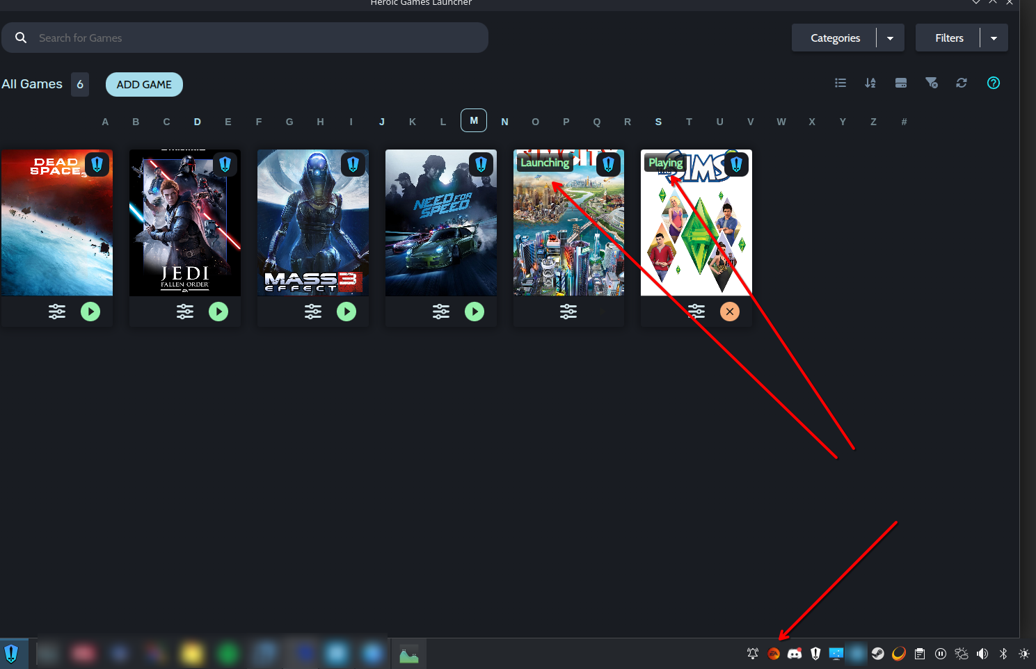This screenshot has width=1036, height=669.
Task: Filter games by letter C
Action: [x=166, y=122]
